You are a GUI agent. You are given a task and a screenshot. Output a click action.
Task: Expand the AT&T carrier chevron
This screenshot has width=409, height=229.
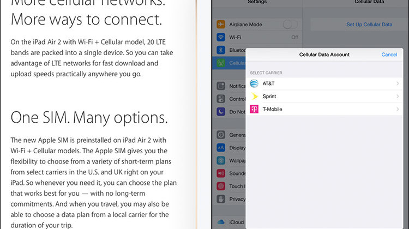click(398, 83)
